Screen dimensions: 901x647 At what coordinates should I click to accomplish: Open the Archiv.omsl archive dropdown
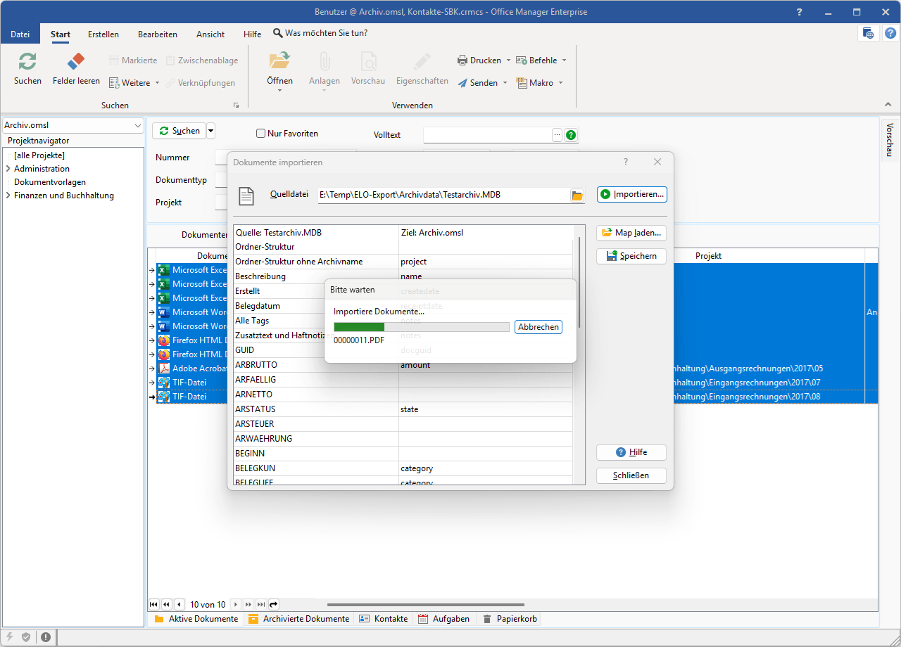pyautogui.click(x=137, y=126)
